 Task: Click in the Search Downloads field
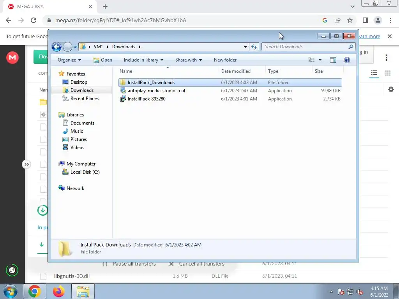pos(309,47)
